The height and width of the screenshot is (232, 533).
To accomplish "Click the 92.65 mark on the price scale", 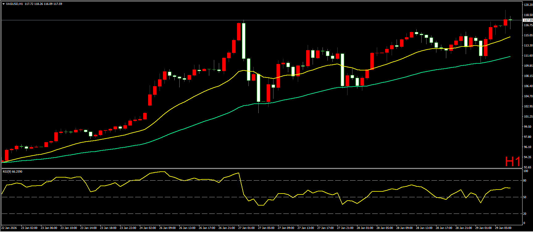I will pyautogui.click(x=528, y=167).
